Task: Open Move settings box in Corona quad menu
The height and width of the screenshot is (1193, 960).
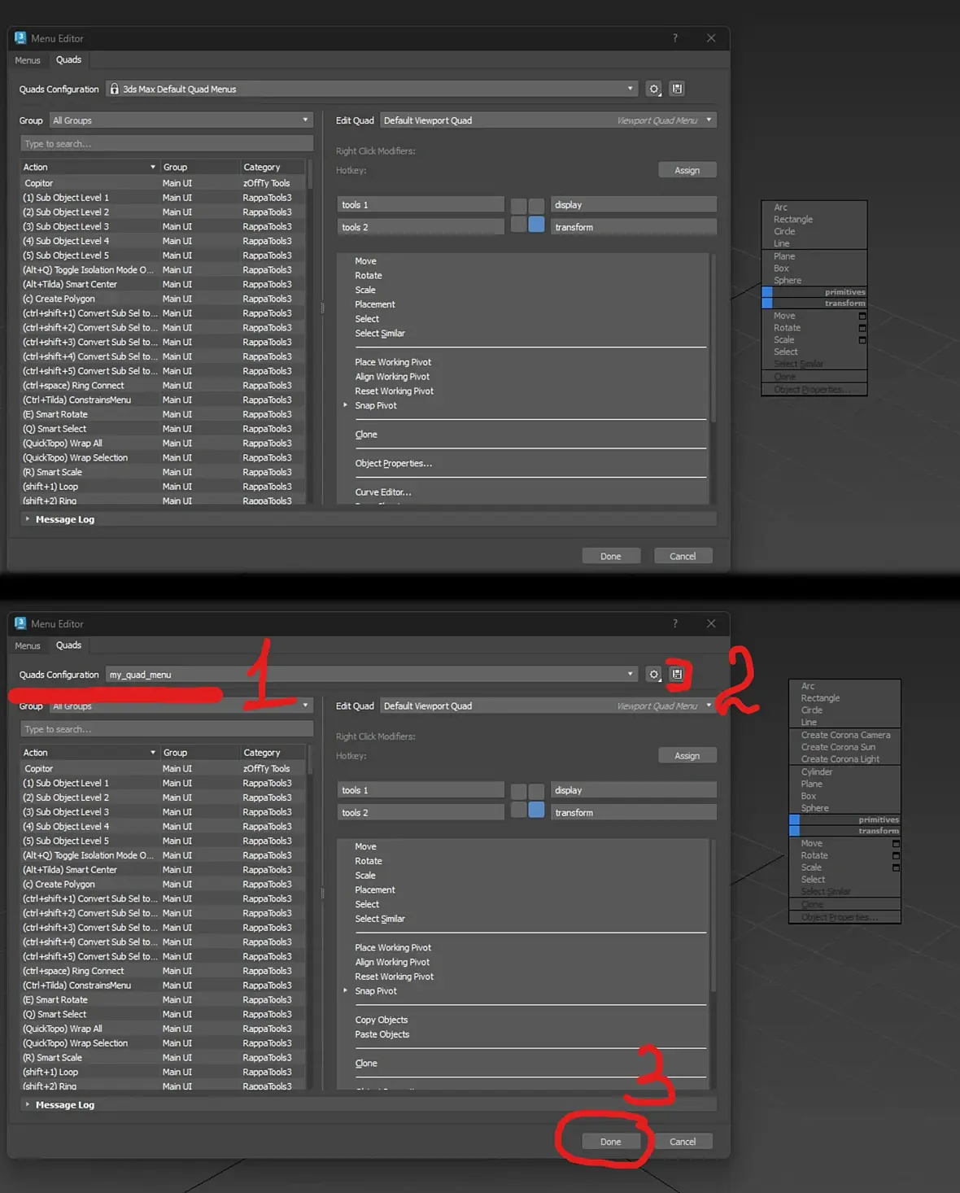Action: click(x=896, y=843)
